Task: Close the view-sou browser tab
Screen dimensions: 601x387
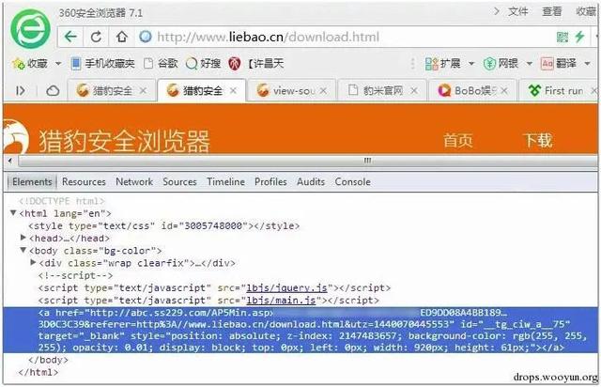Action: (x=323, y=91)
